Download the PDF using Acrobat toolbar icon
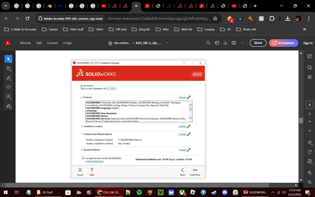 [x=225, y=43]
